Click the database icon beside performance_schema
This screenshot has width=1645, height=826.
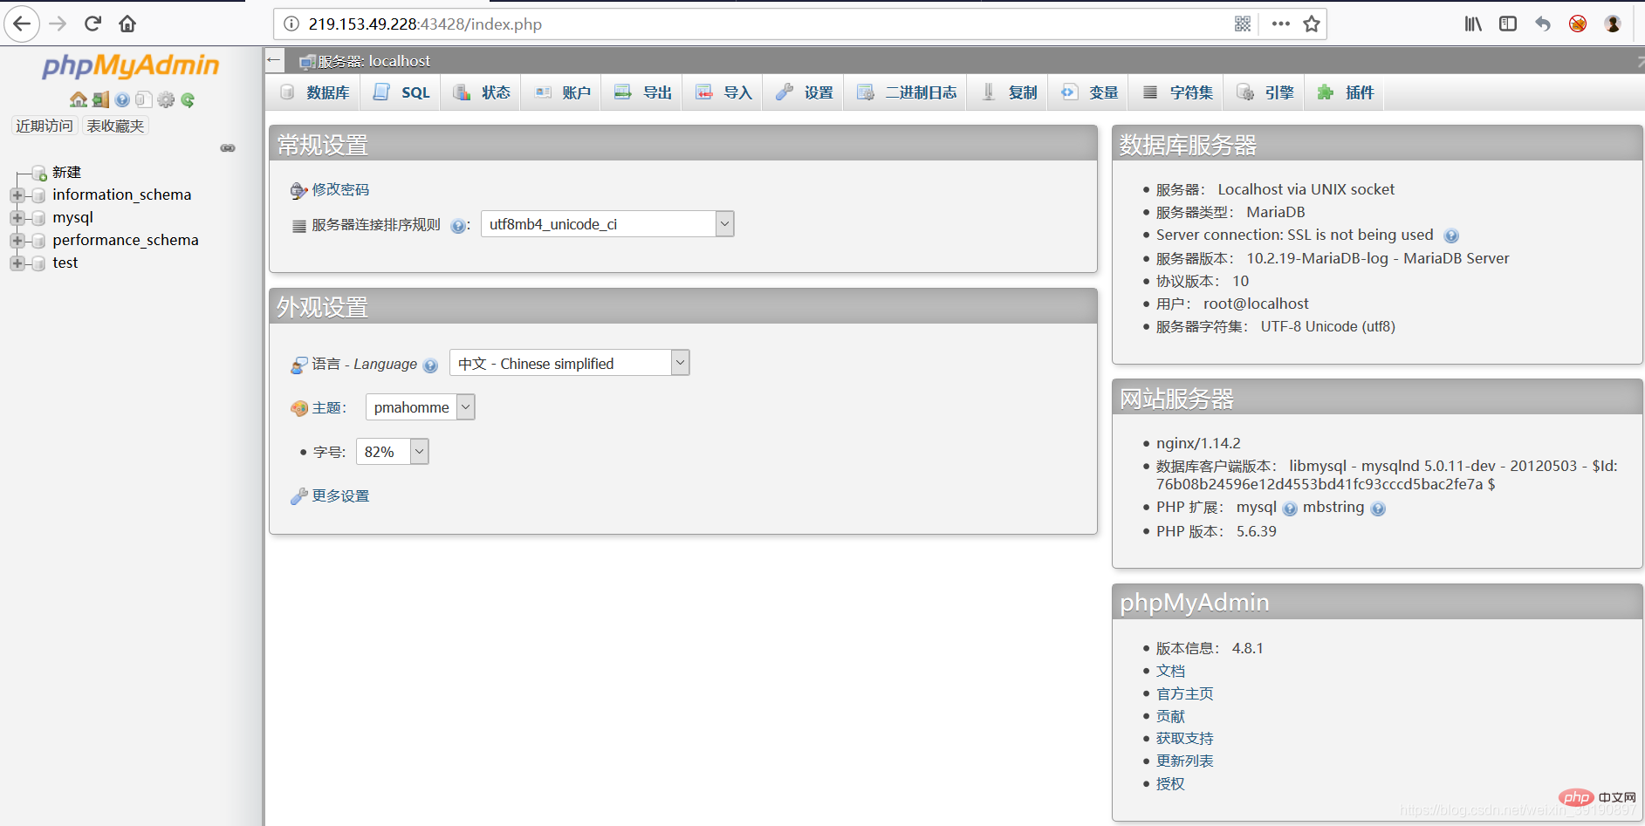click(38, 241)
